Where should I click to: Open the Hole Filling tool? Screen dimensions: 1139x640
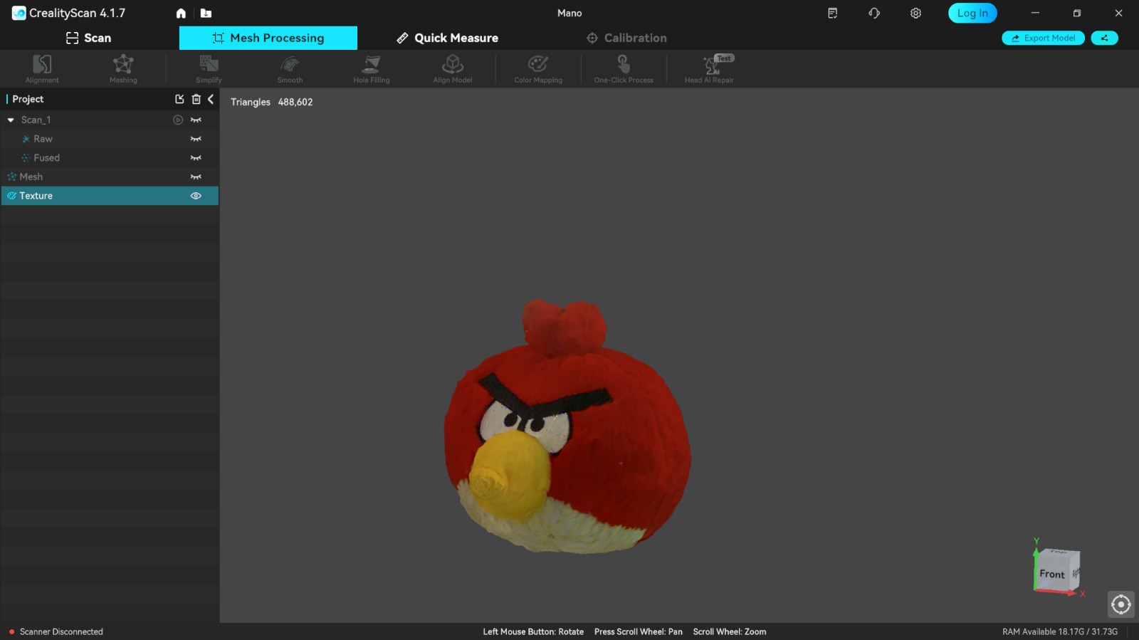[371, 69]
